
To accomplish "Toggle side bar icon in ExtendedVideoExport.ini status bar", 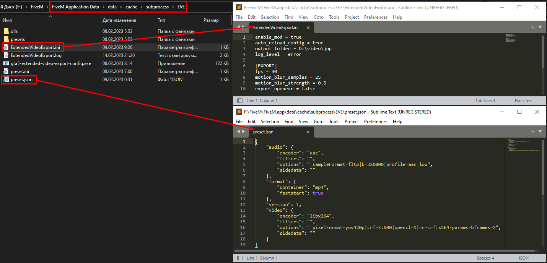I will coord(240,101).
